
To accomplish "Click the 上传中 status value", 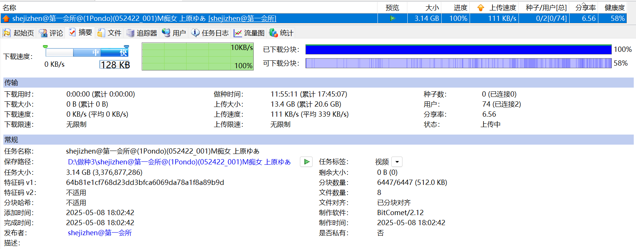I will click(491, 125).
